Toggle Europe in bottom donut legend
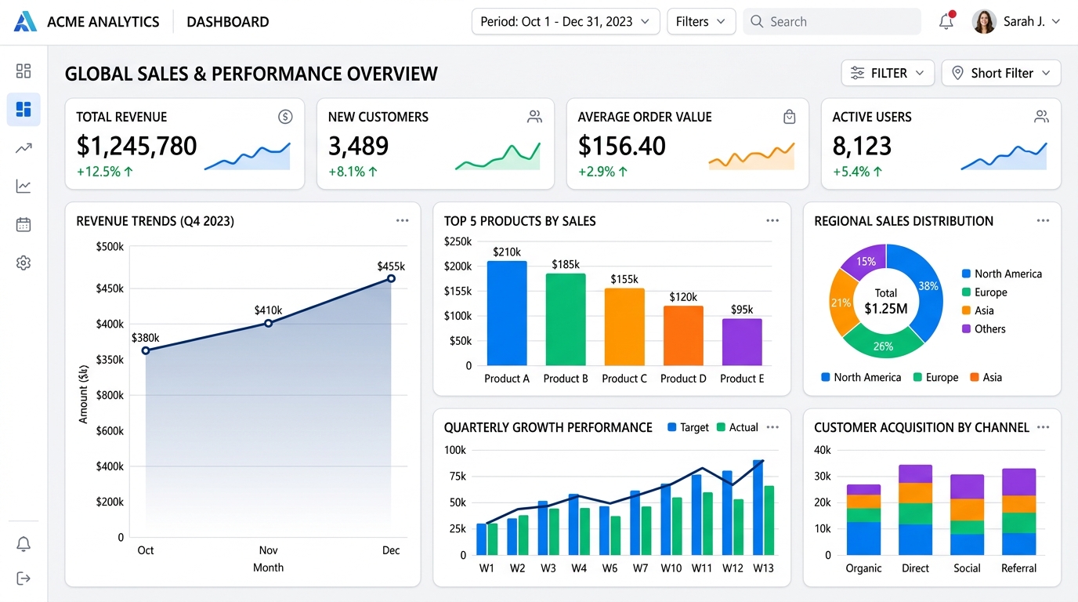 pyautogui.click(x=935, y=377)
